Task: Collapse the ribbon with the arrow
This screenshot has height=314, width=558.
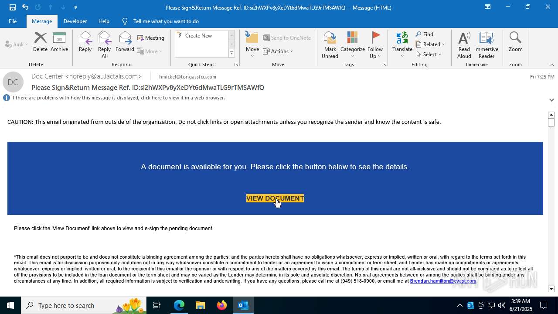Action: [552, 65]
